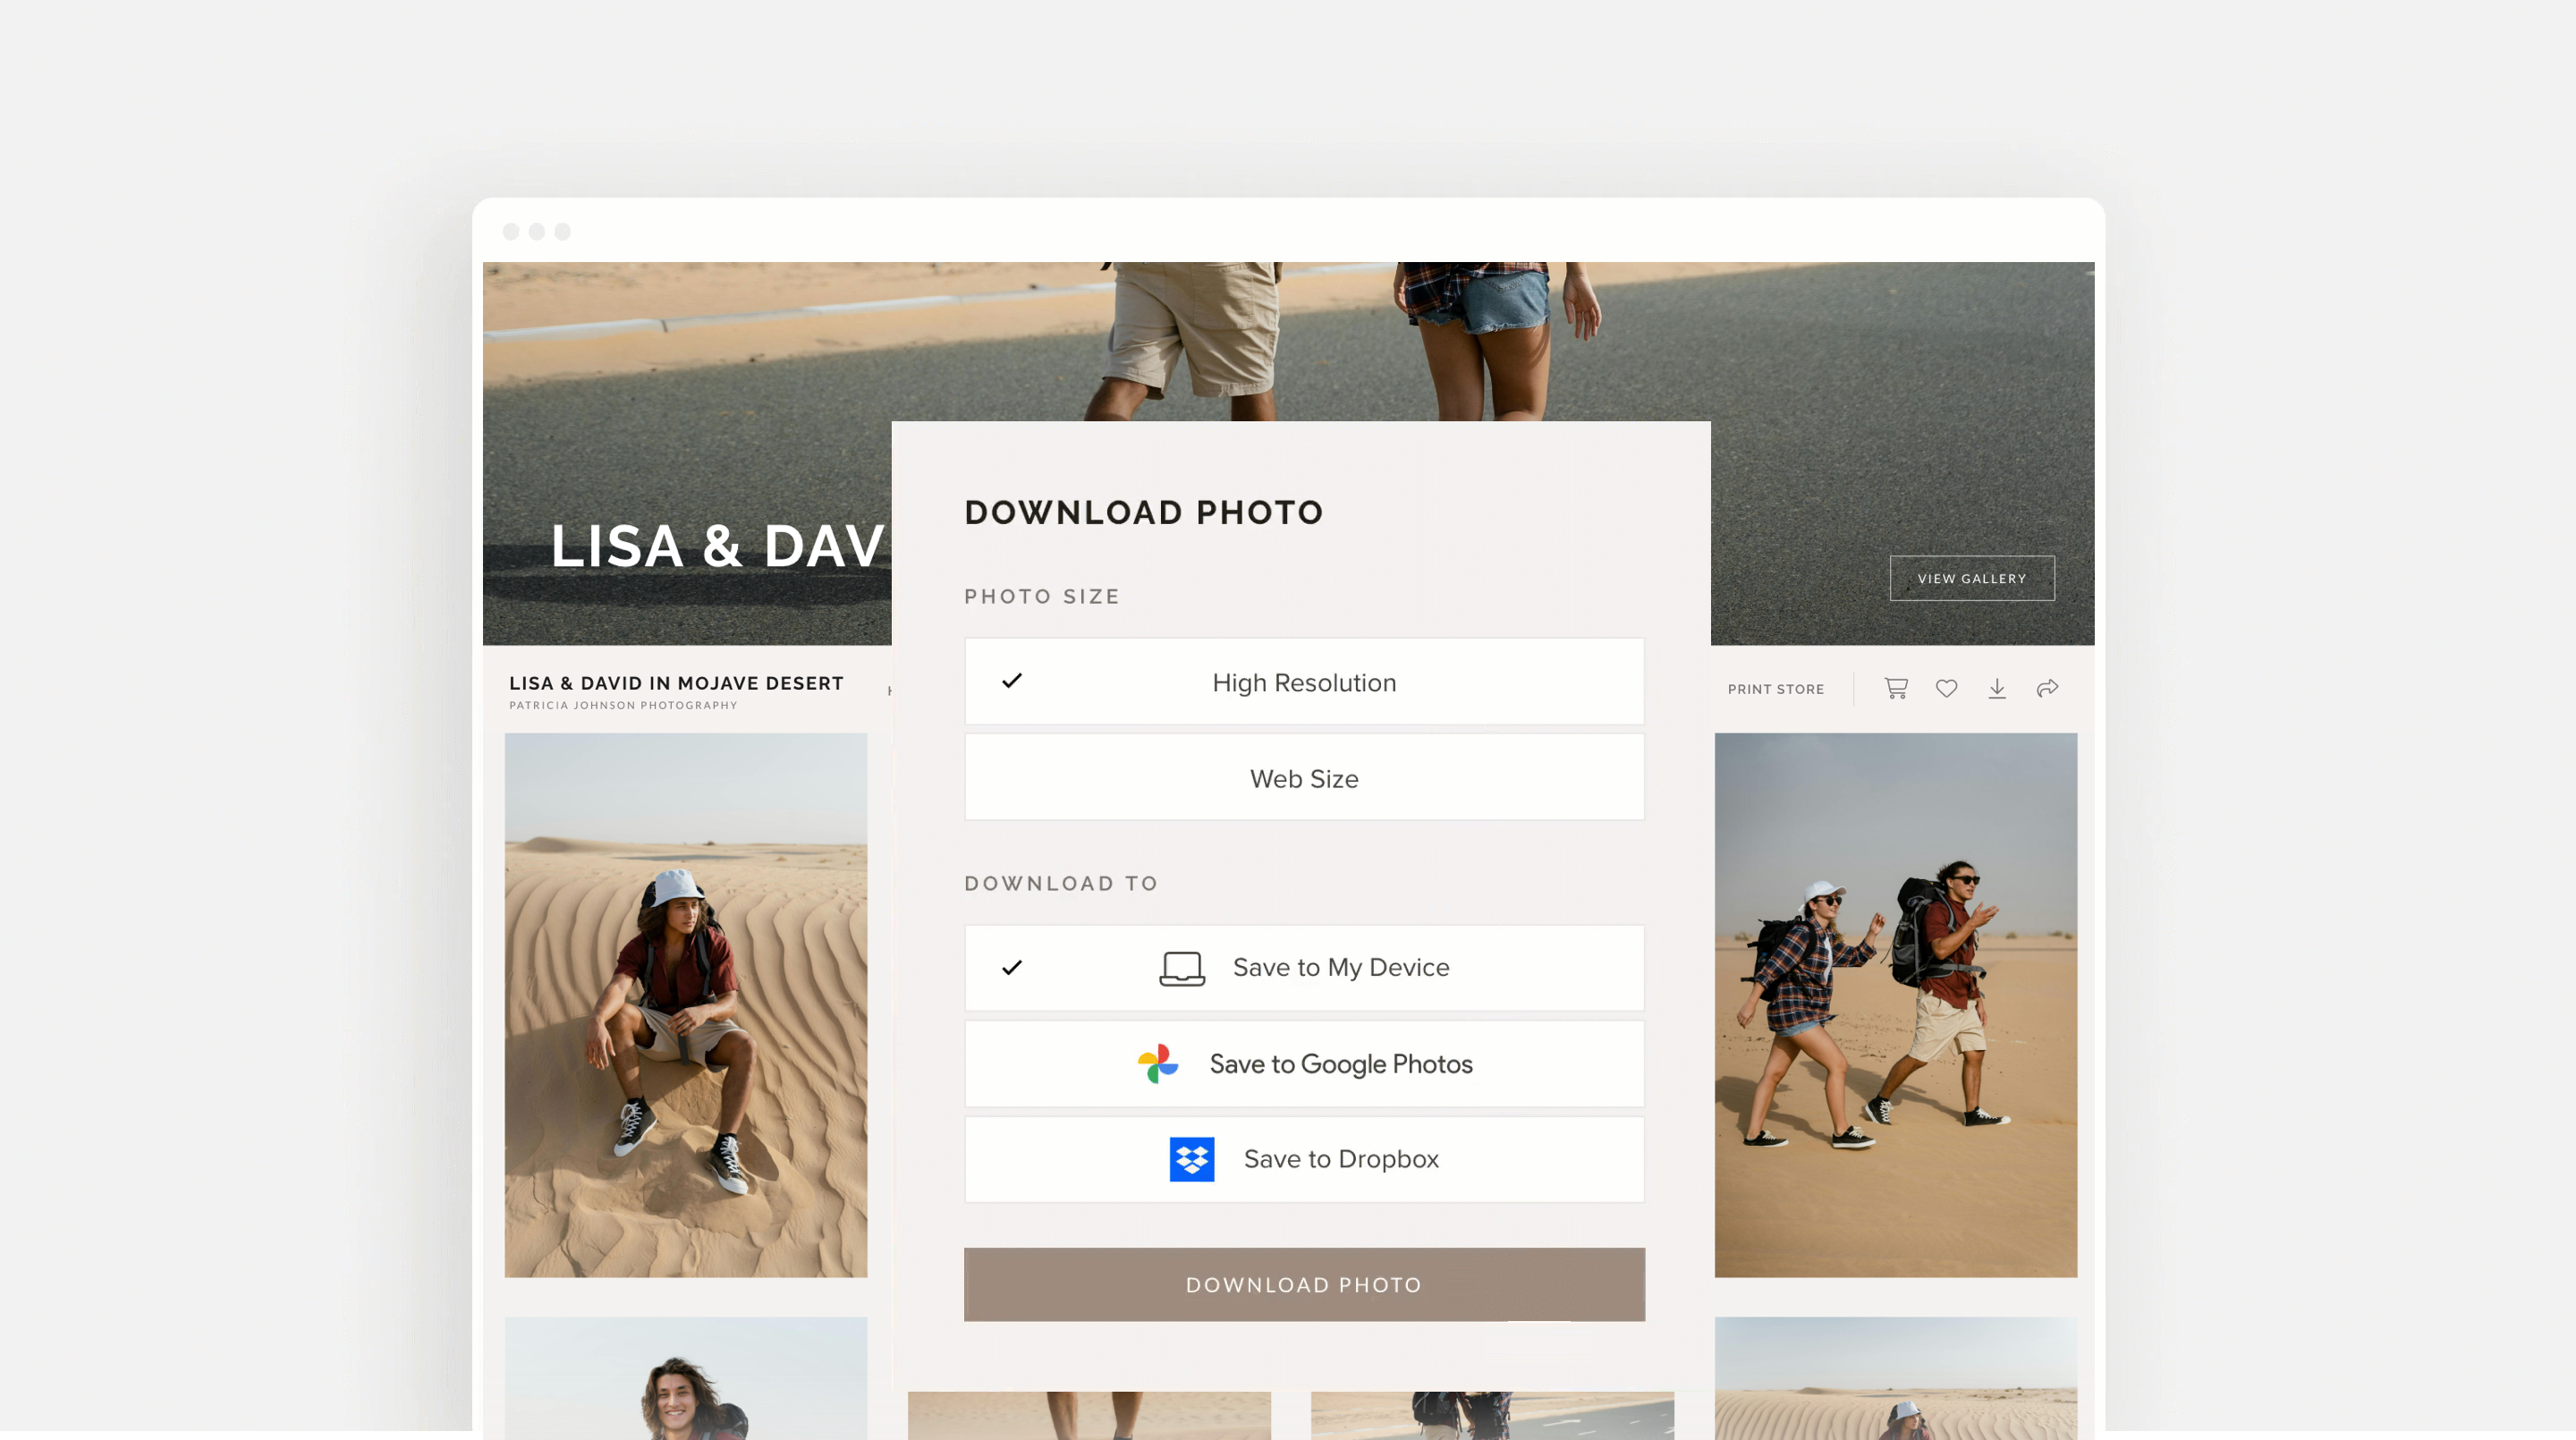The image size is (2576, 1440).
Task: Click the Google Photos pinwheel icon
Action: pos(1158,1063)
